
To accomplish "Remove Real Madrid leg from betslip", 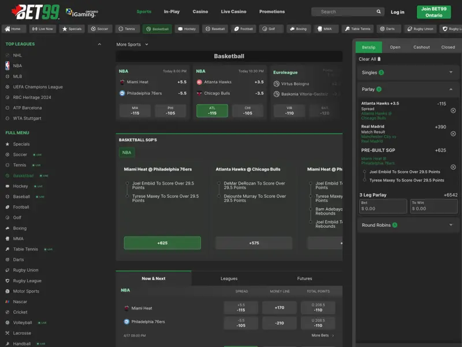I will click(x=453, y=134).
